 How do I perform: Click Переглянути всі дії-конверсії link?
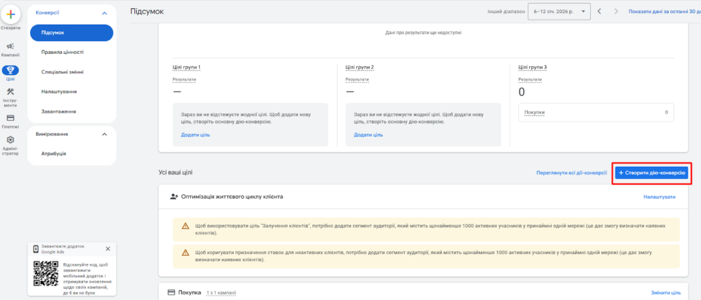571,173
